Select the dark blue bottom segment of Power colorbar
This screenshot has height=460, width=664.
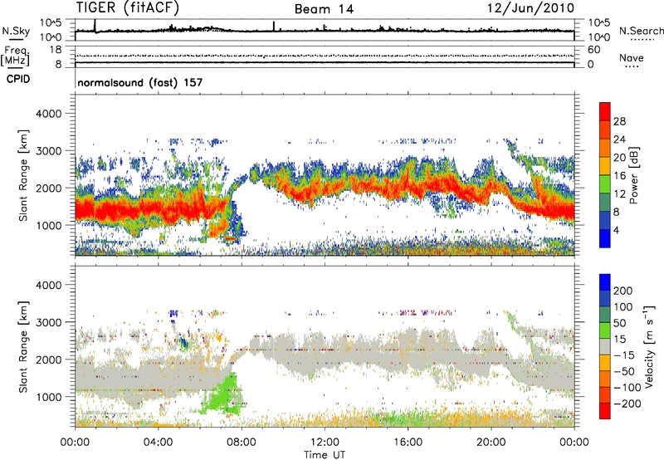click(605, 238)
